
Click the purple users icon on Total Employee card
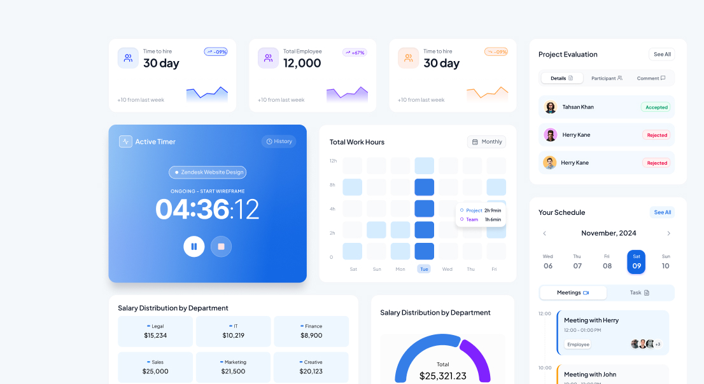click(268, 58)
